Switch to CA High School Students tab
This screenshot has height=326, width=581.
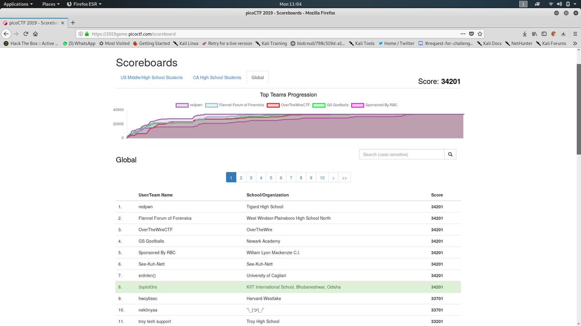217,77
